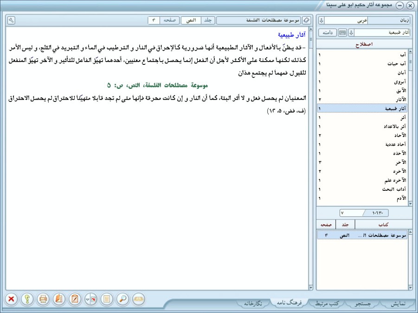Expand the زبان language dropdown arrow
Viewport: 418px width, 313px height.
pyautogui.click(x=322, y=21)
